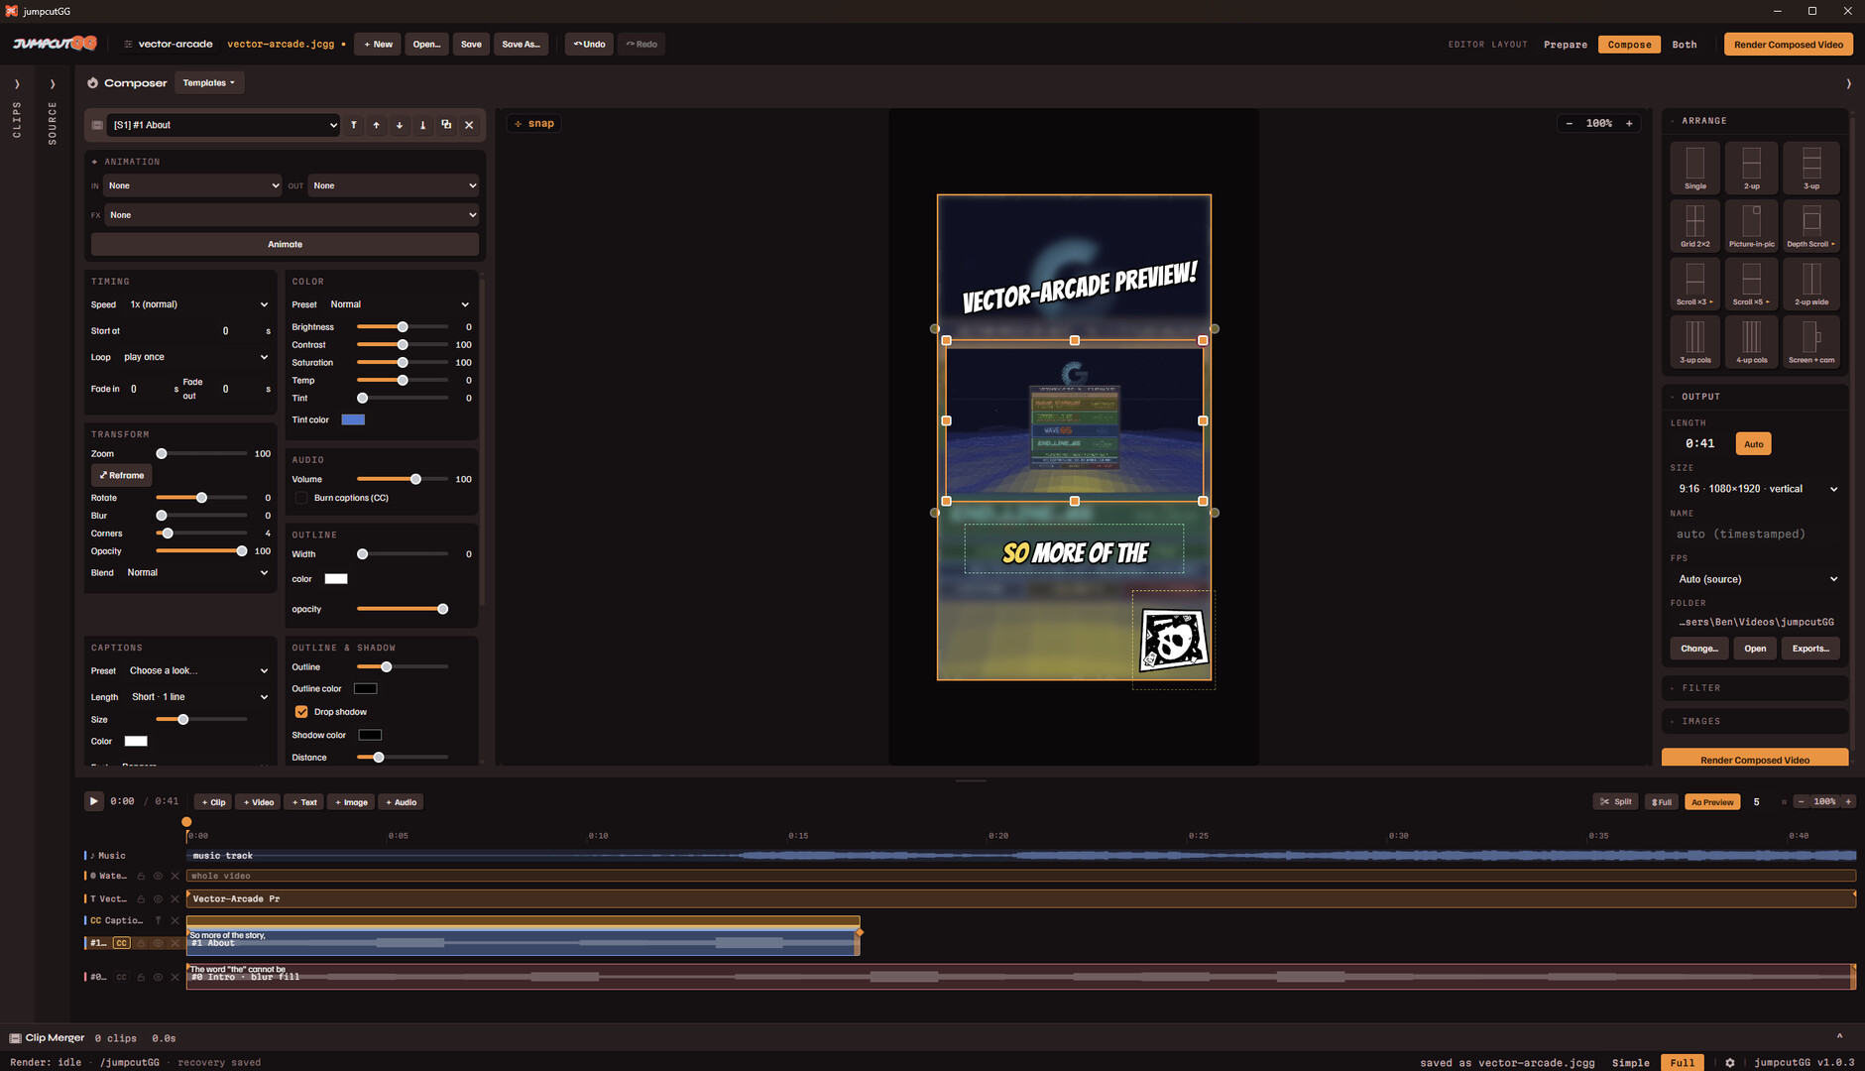The width and height of the screenshot is (1865, 1071).
Task: Move selected layer up one step
Action: tap(377, 125)
